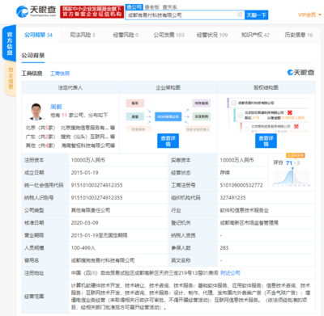Open the 工商快照 link
Screen dimensions: 324x316
60,74
